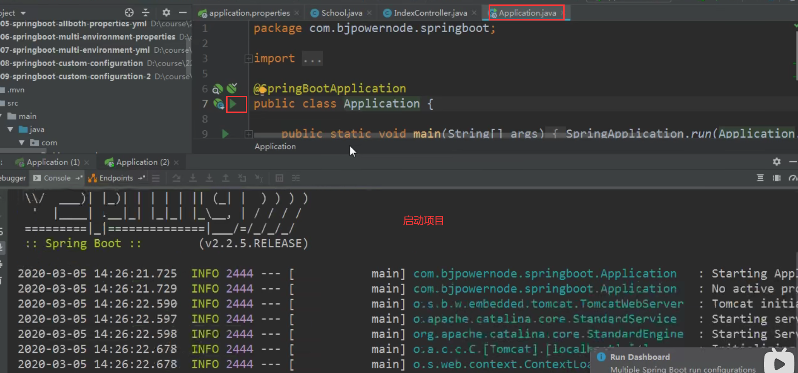Screen dimensions: 798x373
Task: Switch to IndexController.java editor tab
Action: pyautogui.click(x=431, y=13)
